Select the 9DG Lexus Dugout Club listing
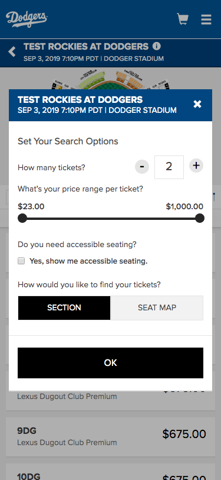The width and height of the screenshot is (221, 480). 111,437
